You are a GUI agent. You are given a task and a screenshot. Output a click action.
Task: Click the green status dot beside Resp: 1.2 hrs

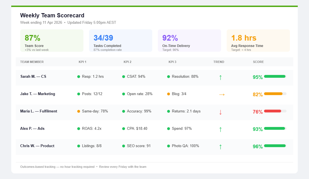pos(78,76)
